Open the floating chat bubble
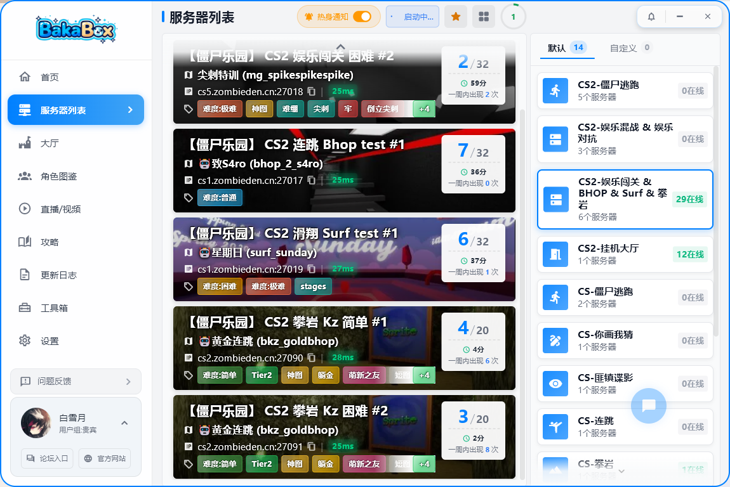Screen dimensions: 730x487 [x=649, y=406]
